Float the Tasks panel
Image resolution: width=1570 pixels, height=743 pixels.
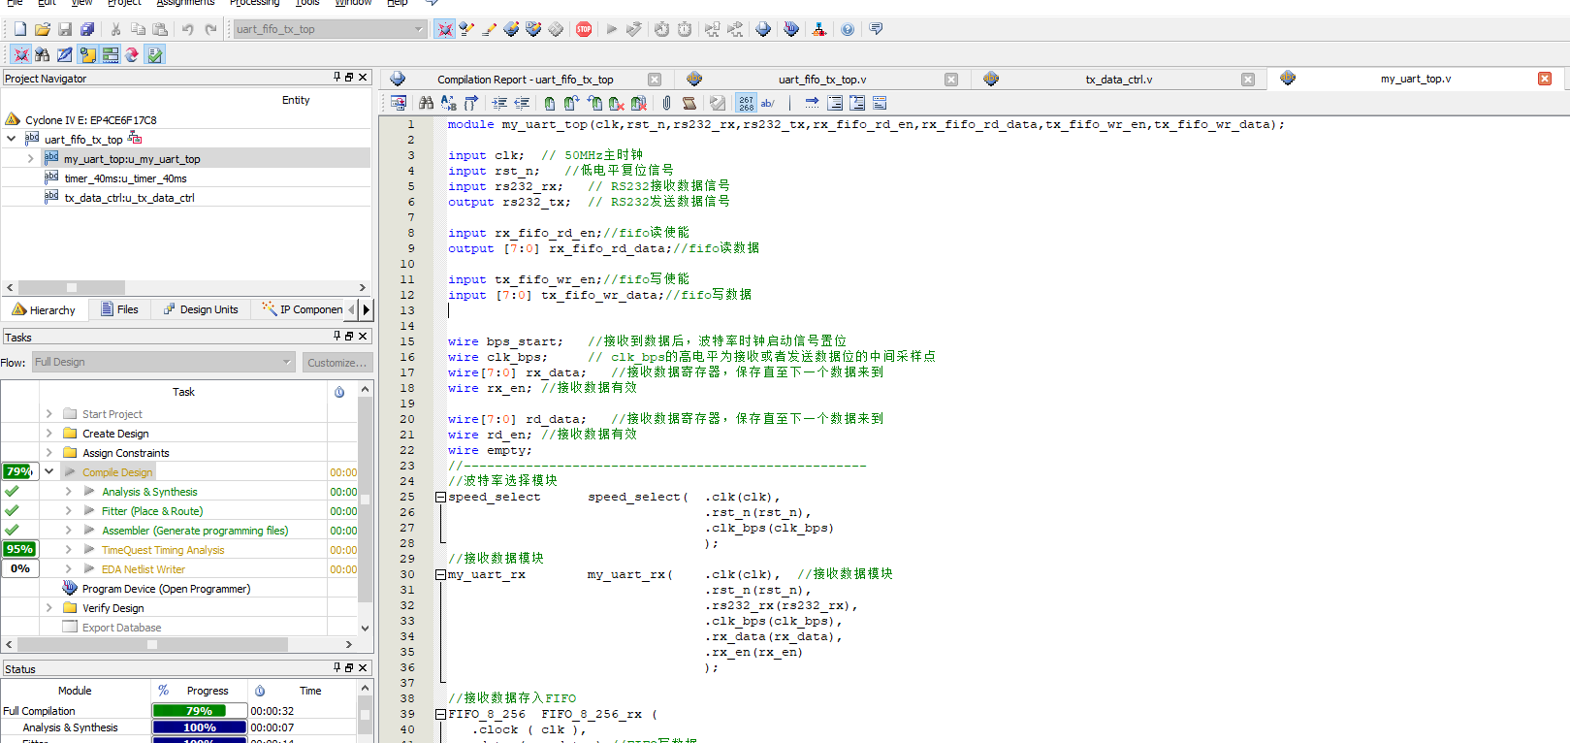pyautogui.click(x=349, y=336)
